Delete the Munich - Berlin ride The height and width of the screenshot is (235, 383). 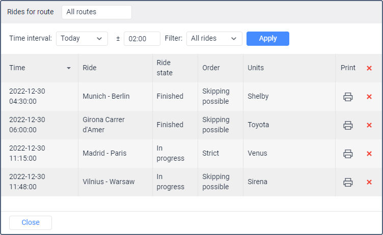coord(369,97)
